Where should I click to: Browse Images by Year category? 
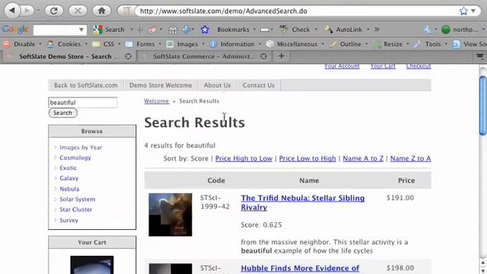81,147
